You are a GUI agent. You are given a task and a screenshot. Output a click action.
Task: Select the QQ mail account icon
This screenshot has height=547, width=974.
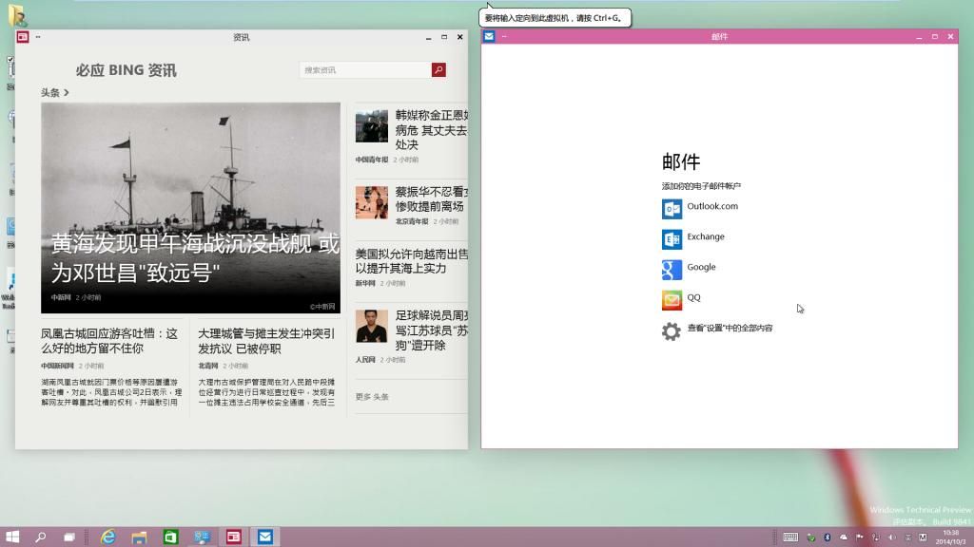[x=672, y=300]
